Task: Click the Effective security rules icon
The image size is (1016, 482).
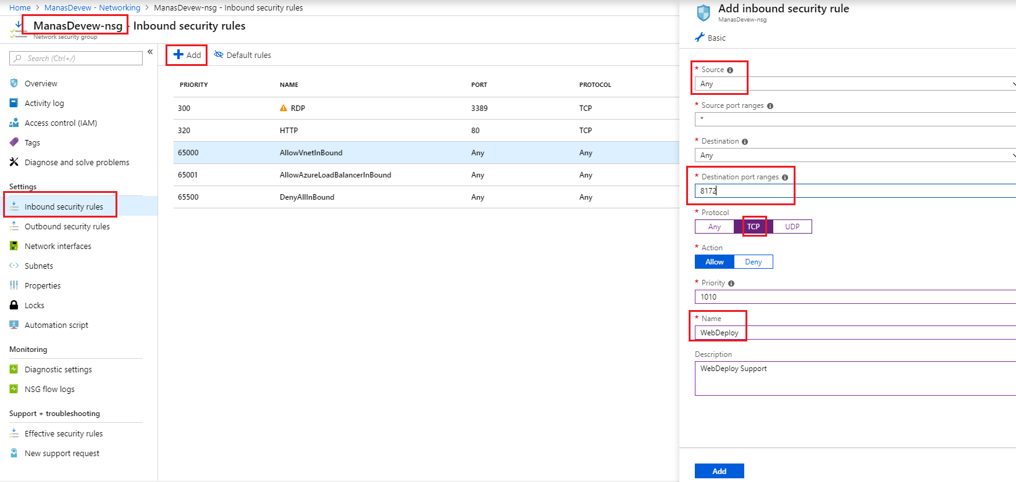Action: click(14, 433)
